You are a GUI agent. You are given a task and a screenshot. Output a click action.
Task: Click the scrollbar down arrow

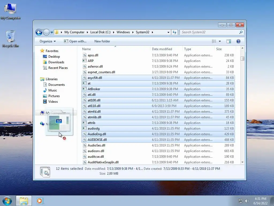(242, 162)
